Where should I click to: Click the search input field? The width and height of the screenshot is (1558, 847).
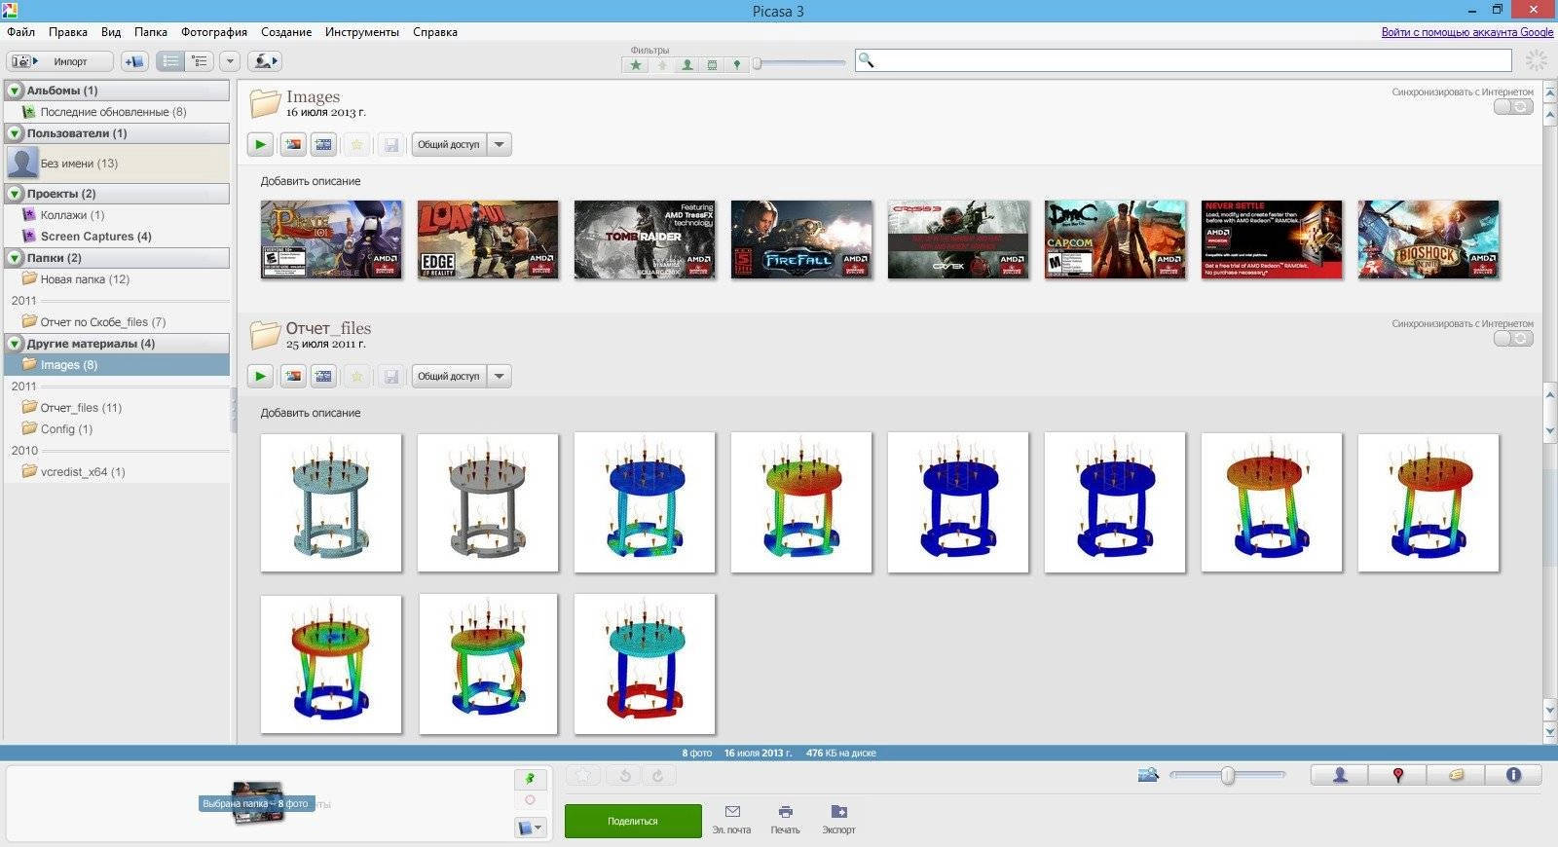click(1183, 60)
